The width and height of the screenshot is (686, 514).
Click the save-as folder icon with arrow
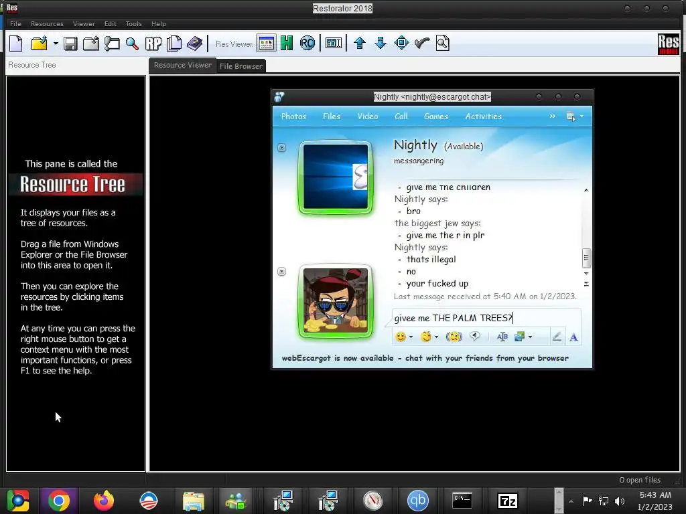pos(91,44)
